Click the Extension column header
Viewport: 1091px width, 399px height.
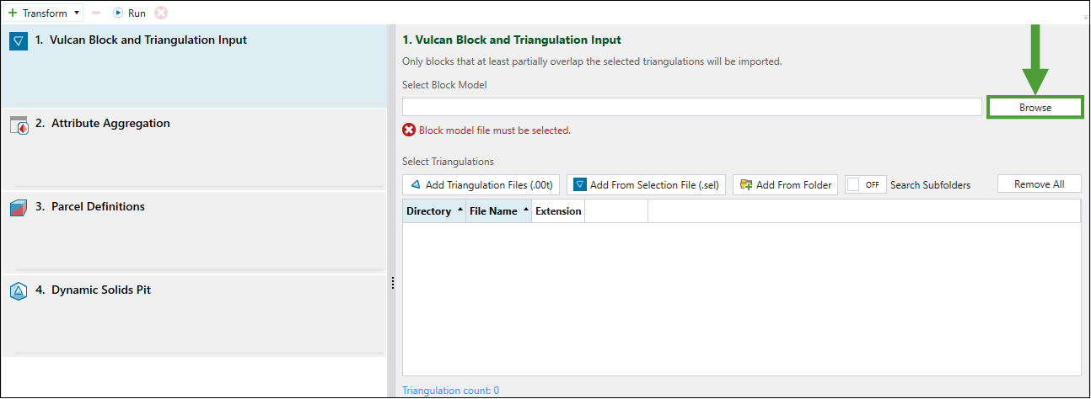(x=558, y=211)
